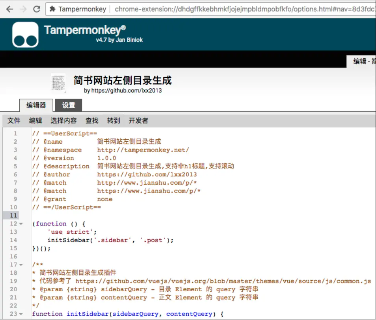The image size is (376, 320).
Task: Click the 'v4.7 by Jan Biniok' text
Action: [119, 40]
